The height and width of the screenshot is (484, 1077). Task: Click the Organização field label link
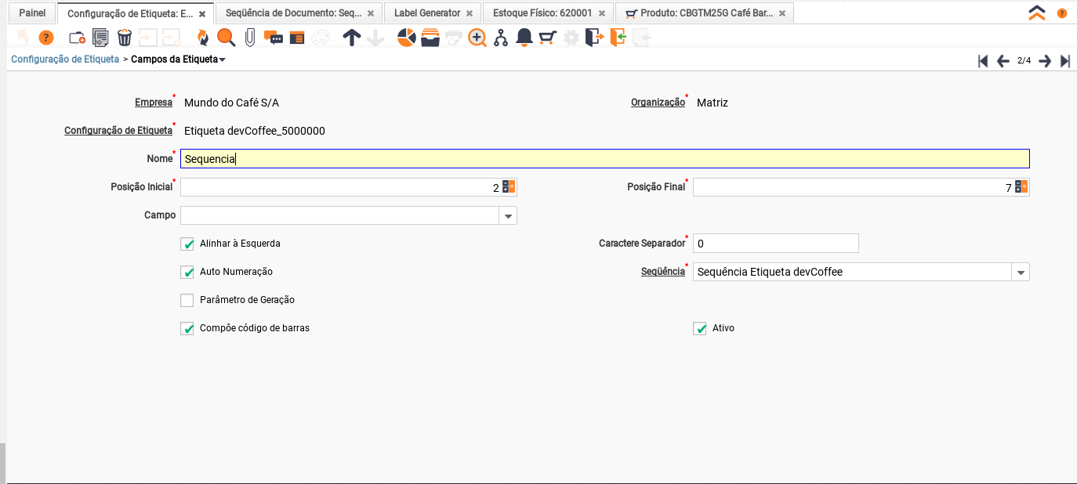click(658, 103)
